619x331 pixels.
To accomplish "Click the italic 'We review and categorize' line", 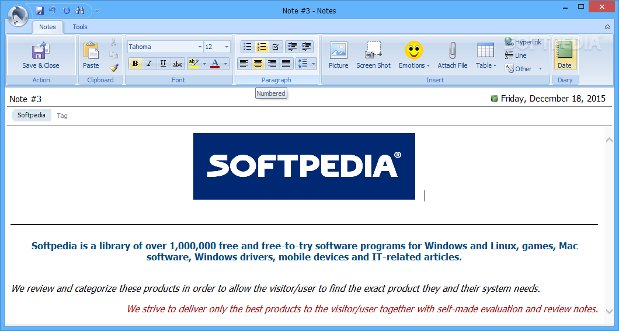I will point(276,288).
